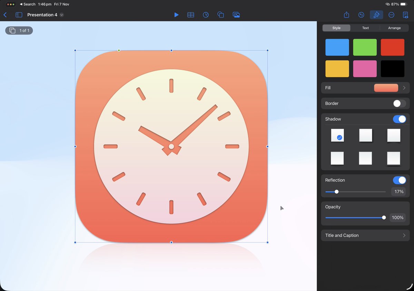Apply the green style swatch
The width and height of the screenshot is (414, 291).
pos(365,47)
